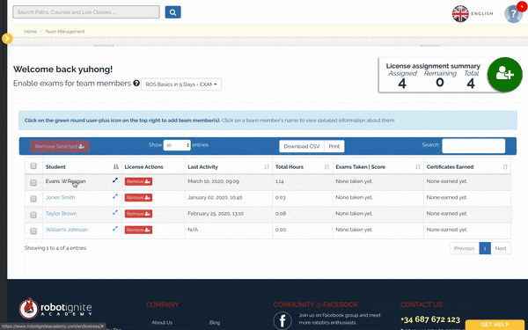Check the box for Williams Johnson
528x330 pixels.
point(33,231)
